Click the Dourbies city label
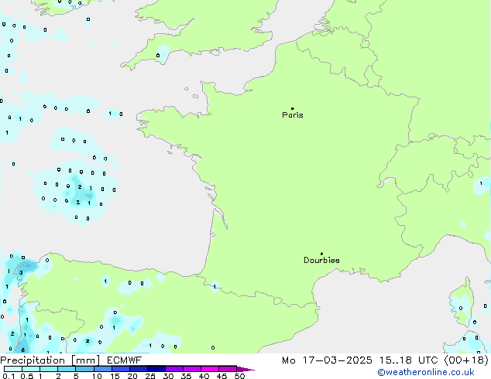 coord(321,260)
